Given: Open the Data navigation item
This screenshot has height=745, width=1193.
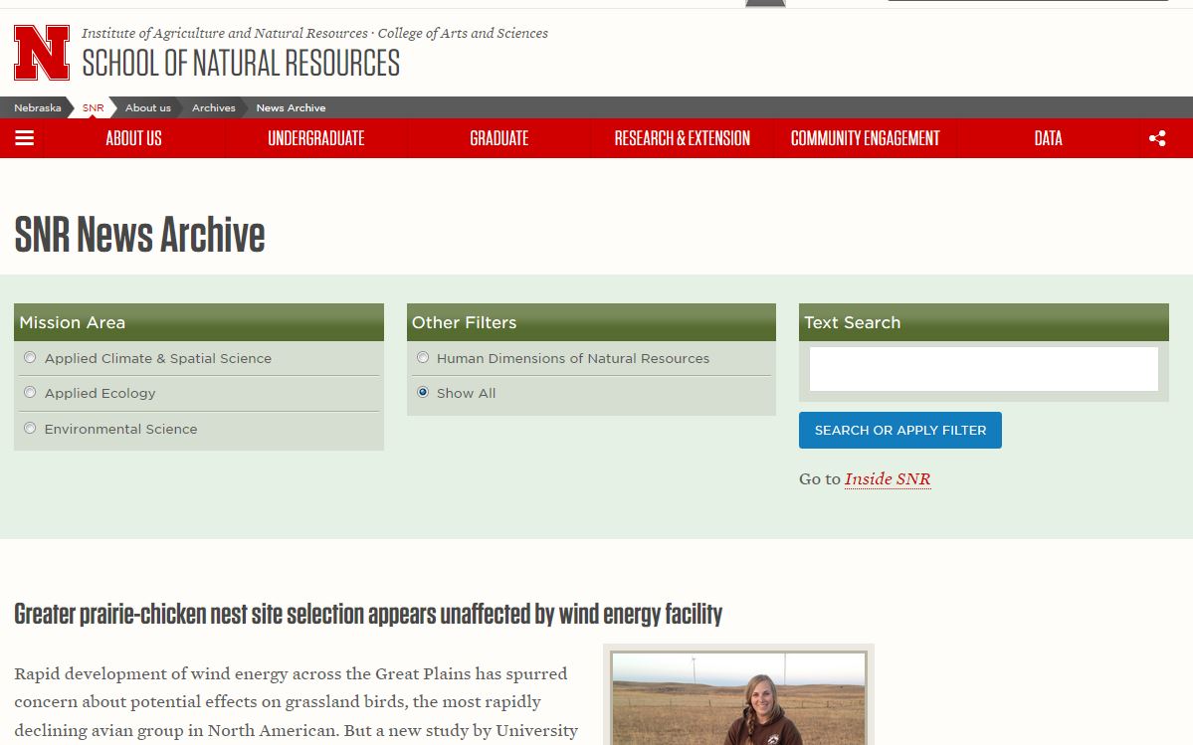Looking at the screenshot, I should [x=1048, y=138].
